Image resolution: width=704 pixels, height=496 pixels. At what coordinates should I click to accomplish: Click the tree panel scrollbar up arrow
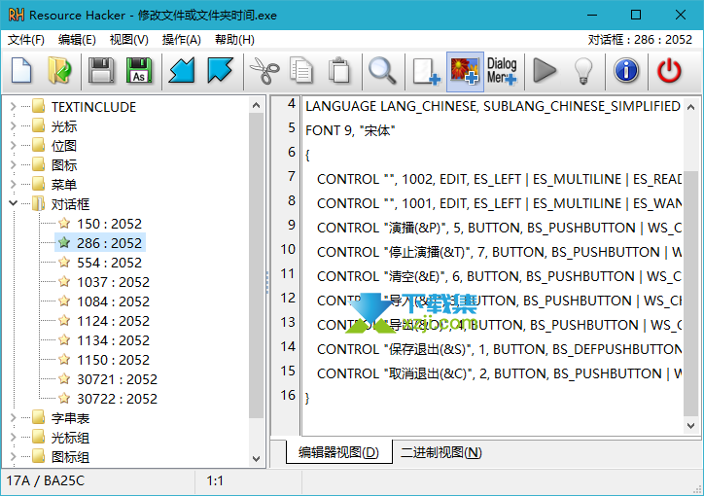pos(257,105)
